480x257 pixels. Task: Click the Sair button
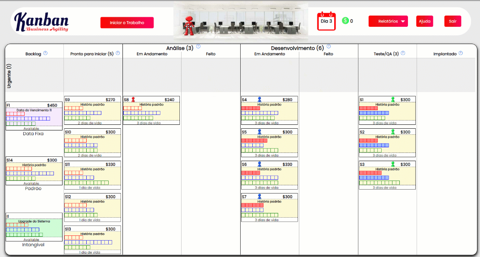pos(452,21)
